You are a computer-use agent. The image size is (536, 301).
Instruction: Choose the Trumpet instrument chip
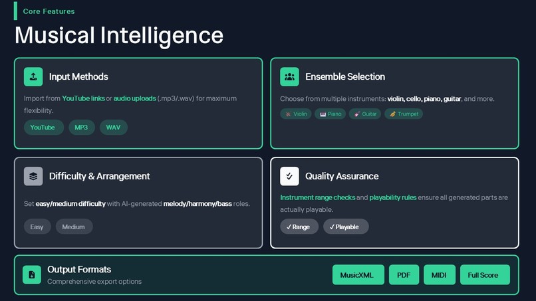[x=404, y=114]
